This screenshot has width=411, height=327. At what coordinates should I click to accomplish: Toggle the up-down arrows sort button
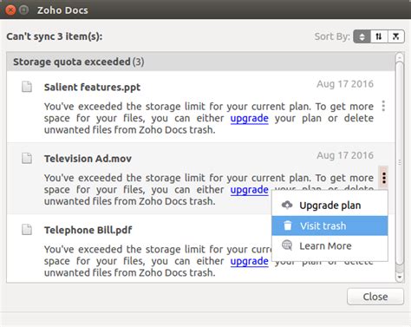(379, 36)
